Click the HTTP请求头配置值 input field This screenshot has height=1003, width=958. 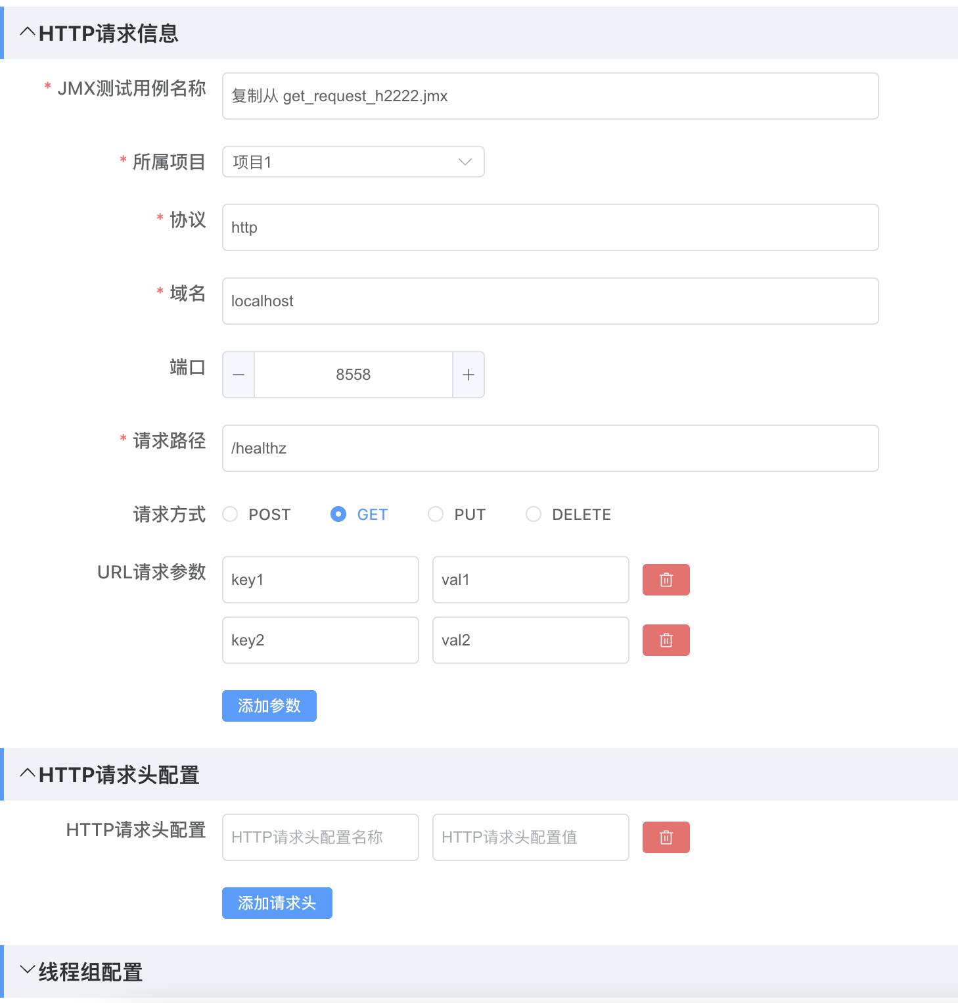click(531, 837)
